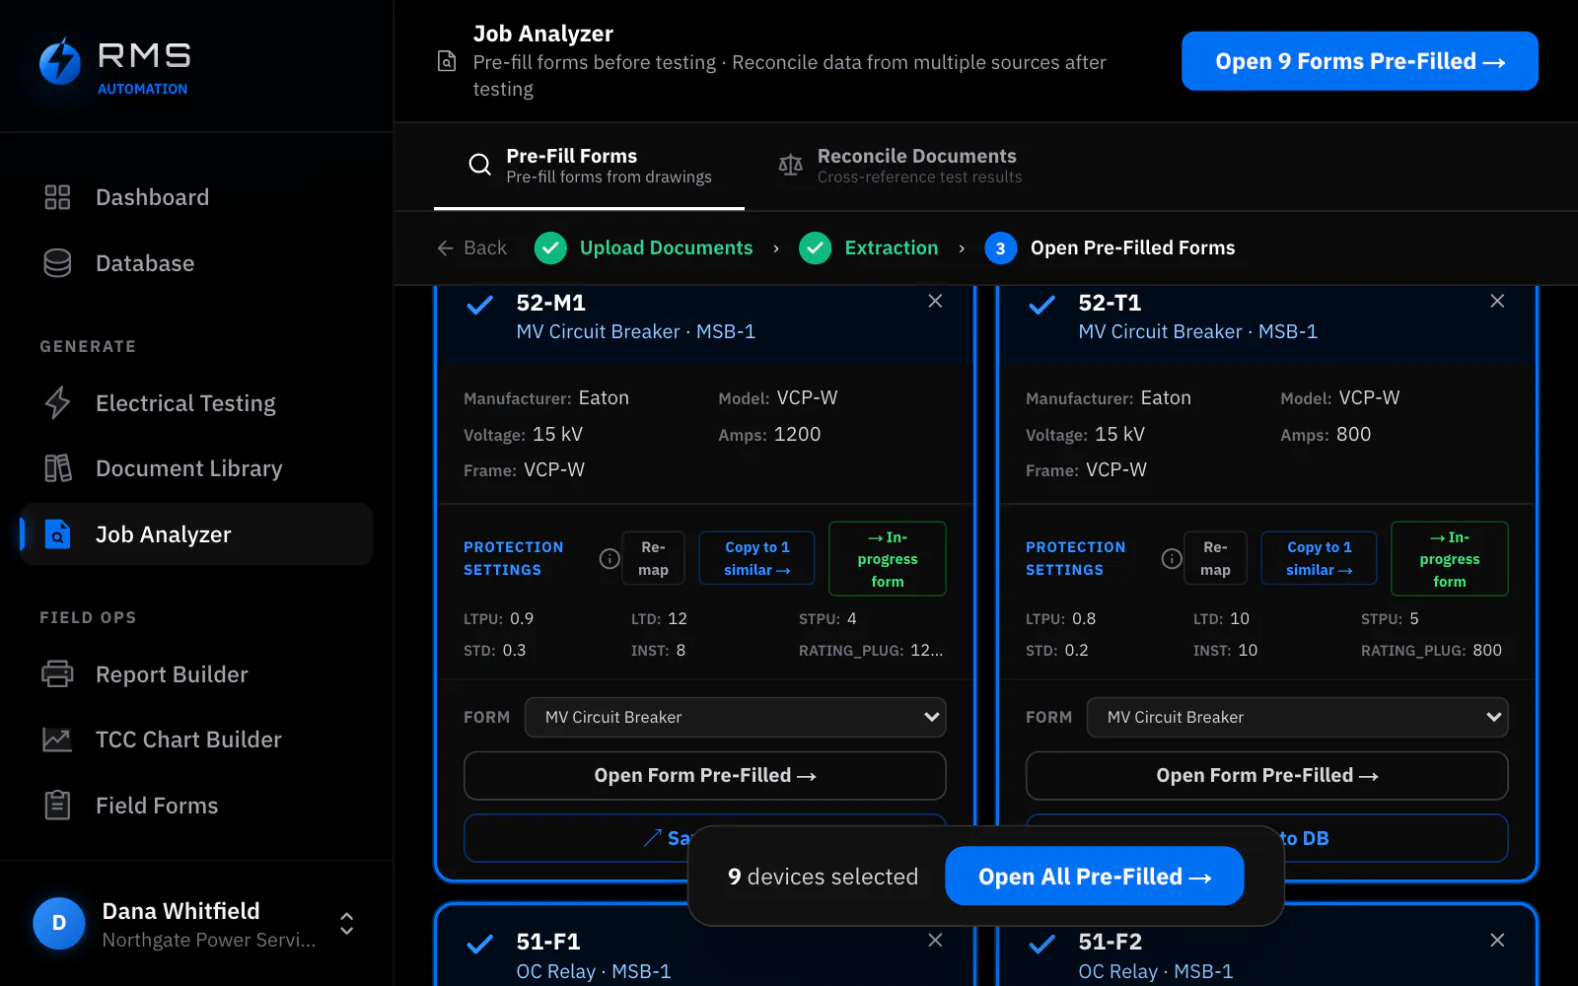The width and height of the screenshot is (1578, 986).
Task: Deselect the 51-F2 device checkmark
Action: click(1041, 945)
